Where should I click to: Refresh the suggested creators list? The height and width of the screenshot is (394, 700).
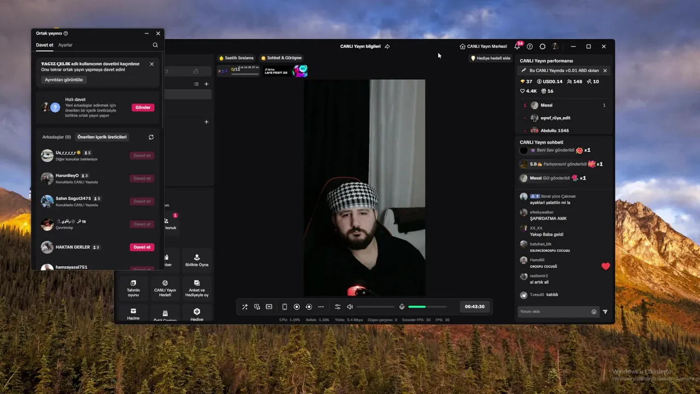pos(151,137)
